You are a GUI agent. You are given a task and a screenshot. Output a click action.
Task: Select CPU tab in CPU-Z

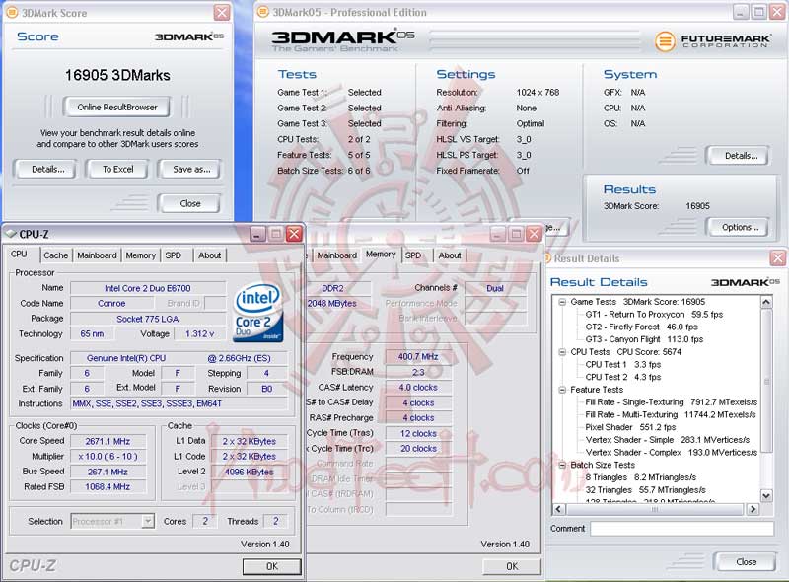19,254
